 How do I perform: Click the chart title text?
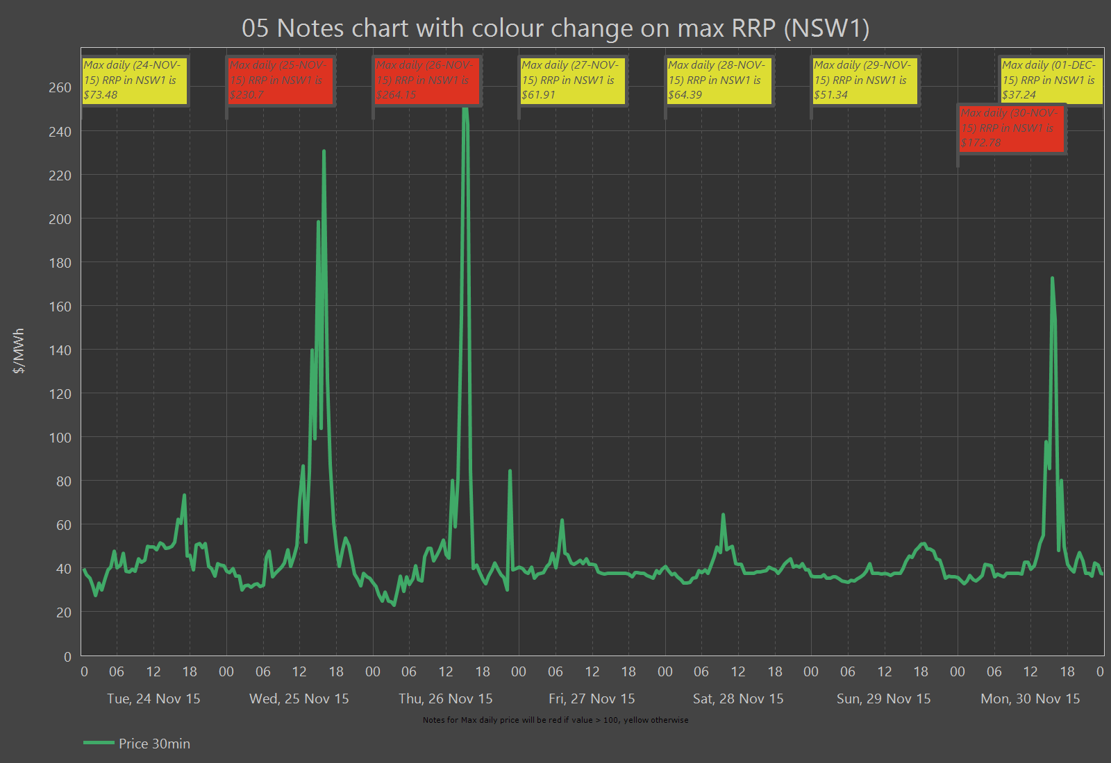coord(555,28)
